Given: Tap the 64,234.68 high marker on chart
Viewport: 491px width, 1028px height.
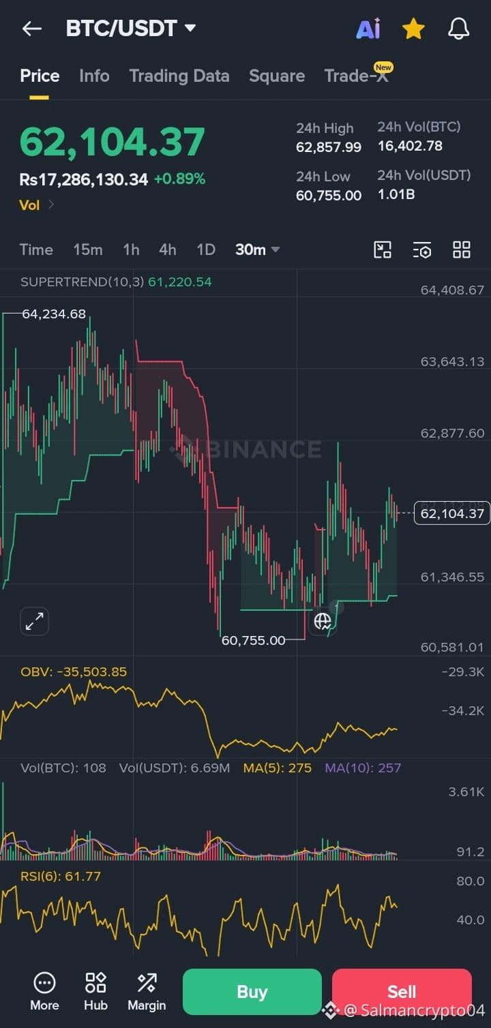Looking at the screenshot, I should pyautogui.click(x=54, y=314).
